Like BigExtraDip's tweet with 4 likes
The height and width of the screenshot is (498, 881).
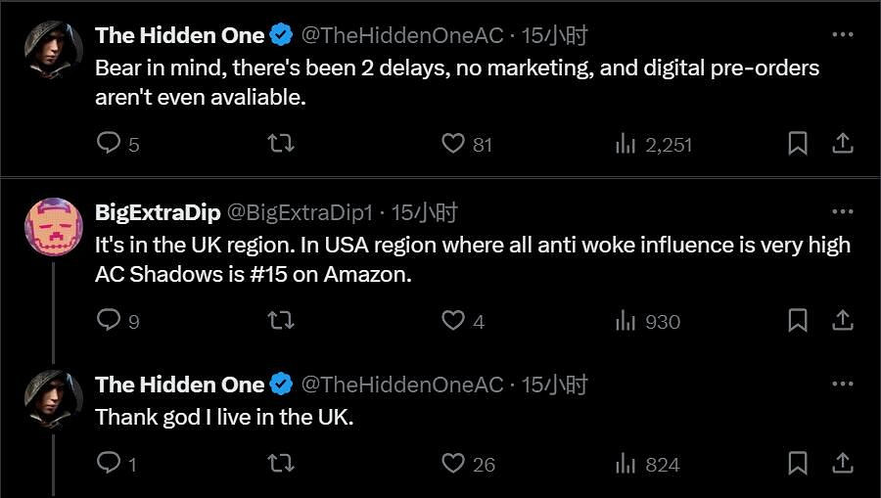pyautogui.click(x=452, y=320)
